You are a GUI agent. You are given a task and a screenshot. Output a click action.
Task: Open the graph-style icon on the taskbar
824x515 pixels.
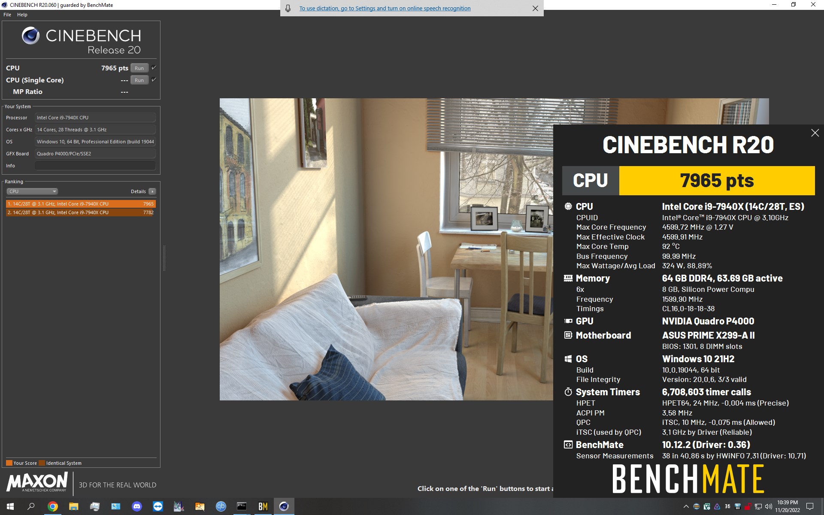[x=179, y=506]
